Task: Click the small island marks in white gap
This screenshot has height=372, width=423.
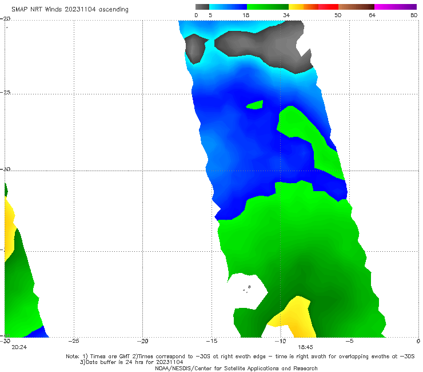Action: 247,289
